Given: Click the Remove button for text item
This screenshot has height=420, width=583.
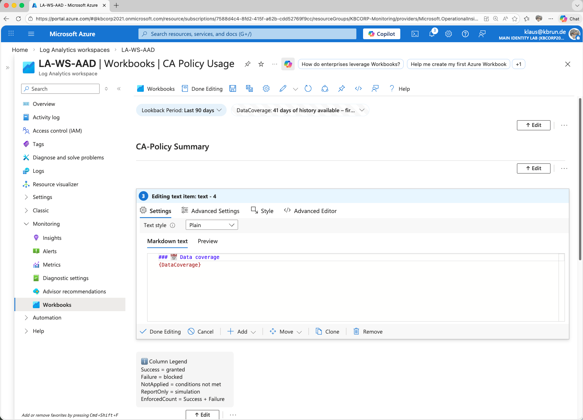Looking at the screenshot, I should pos(368,332).
